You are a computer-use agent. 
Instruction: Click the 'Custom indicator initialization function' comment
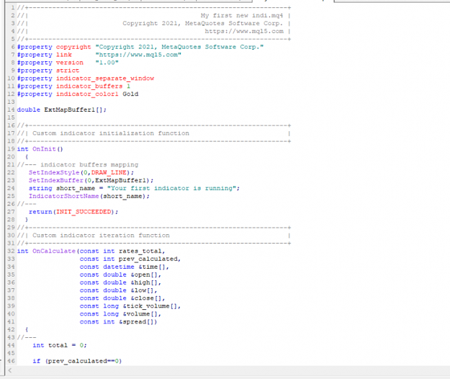point(111,133)
